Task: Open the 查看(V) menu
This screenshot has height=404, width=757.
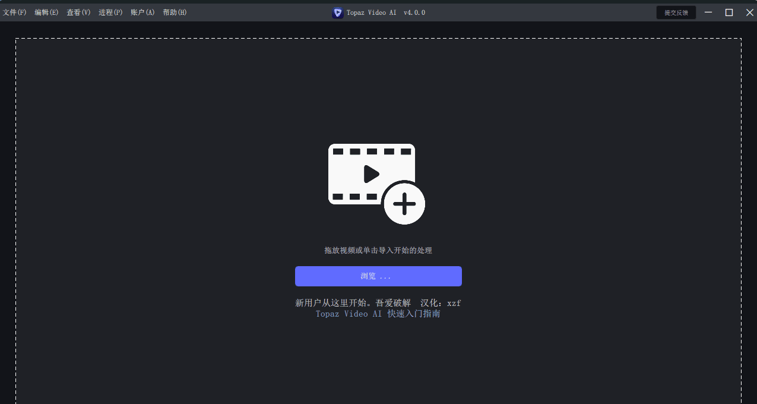Action: [78, 12]
